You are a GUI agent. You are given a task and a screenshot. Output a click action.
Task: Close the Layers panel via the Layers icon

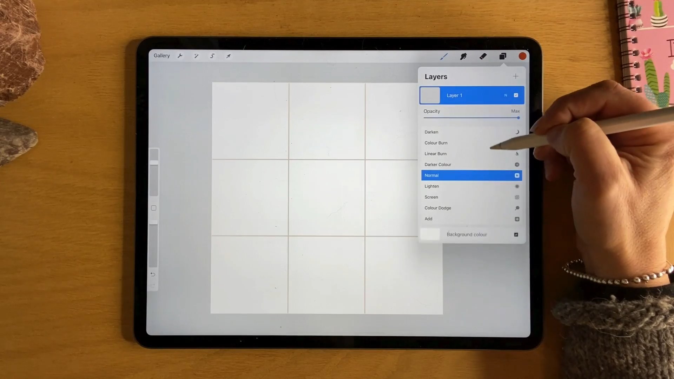coord(503,56)
